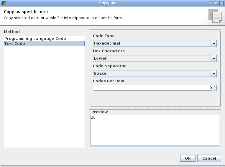Minimize the Copy As window
This screenshot has height=167, width=225.
[211, 3]
